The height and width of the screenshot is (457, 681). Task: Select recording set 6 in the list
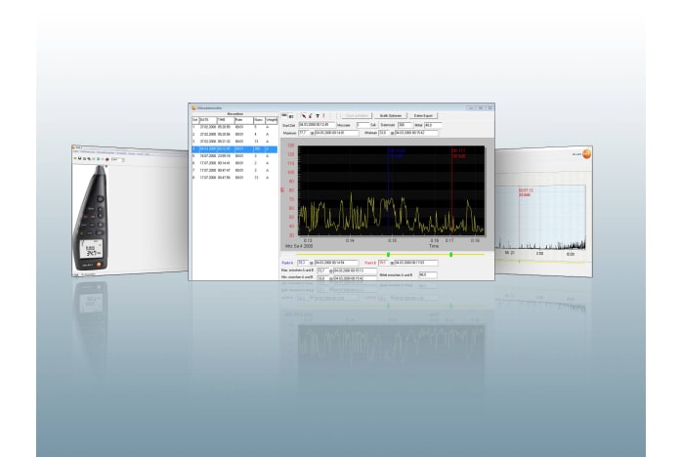tap(234, 163)
